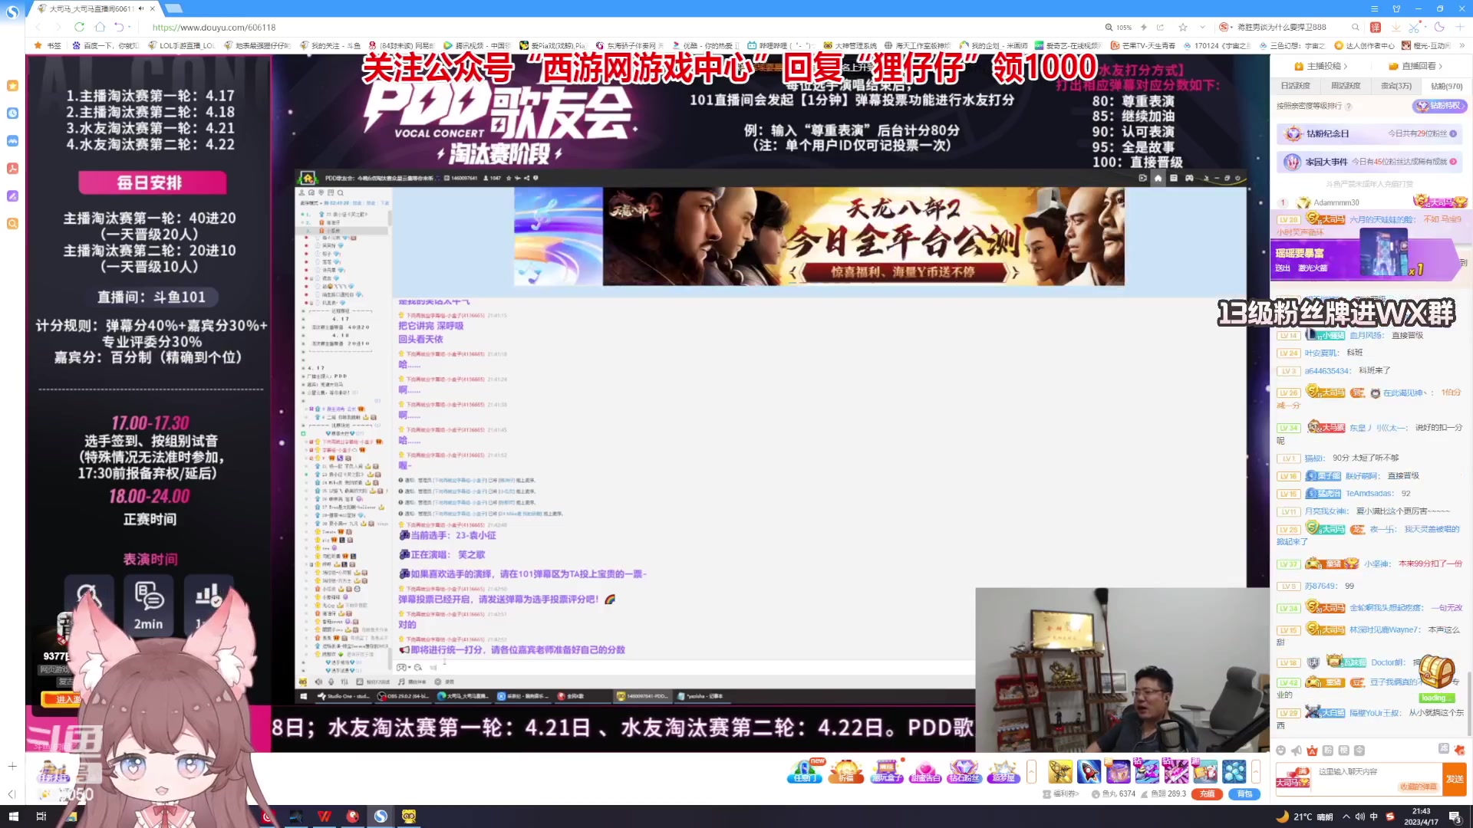Click the volume icon in system tray
The height and width of the screenshot is (828, 1473).
[x=1359, y=816]
